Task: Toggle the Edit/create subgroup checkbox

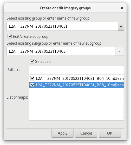Action: [10, 36]
